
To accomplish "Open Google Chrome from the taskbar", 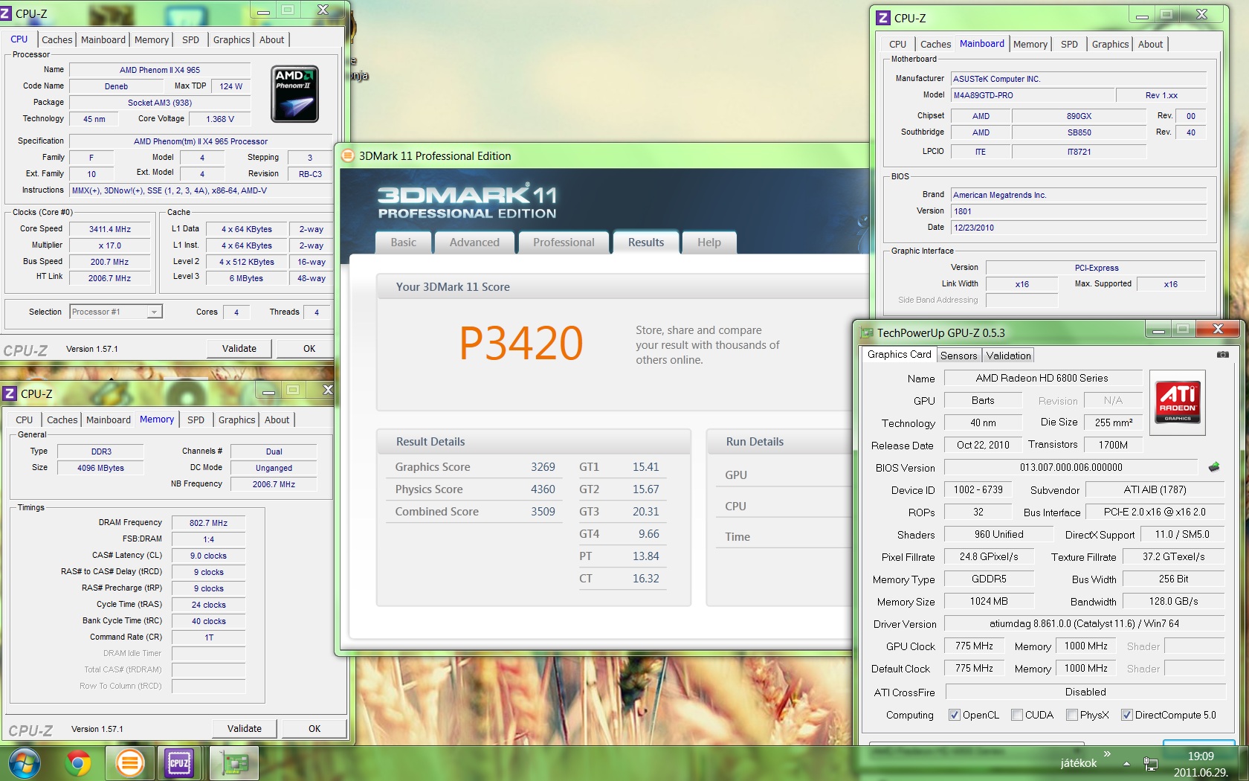I will click(77, 763).
